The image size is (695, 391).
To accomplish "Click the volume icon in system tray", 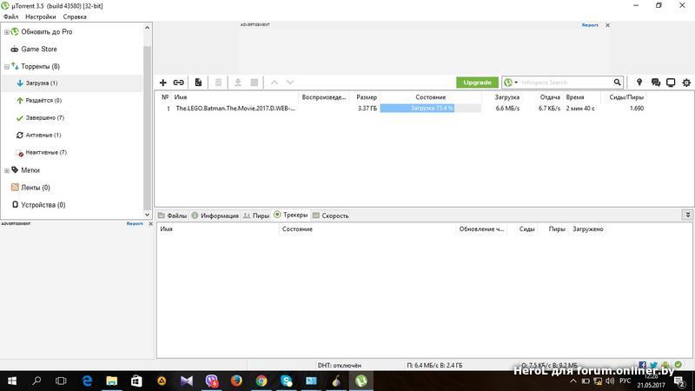I will [610, 381].
